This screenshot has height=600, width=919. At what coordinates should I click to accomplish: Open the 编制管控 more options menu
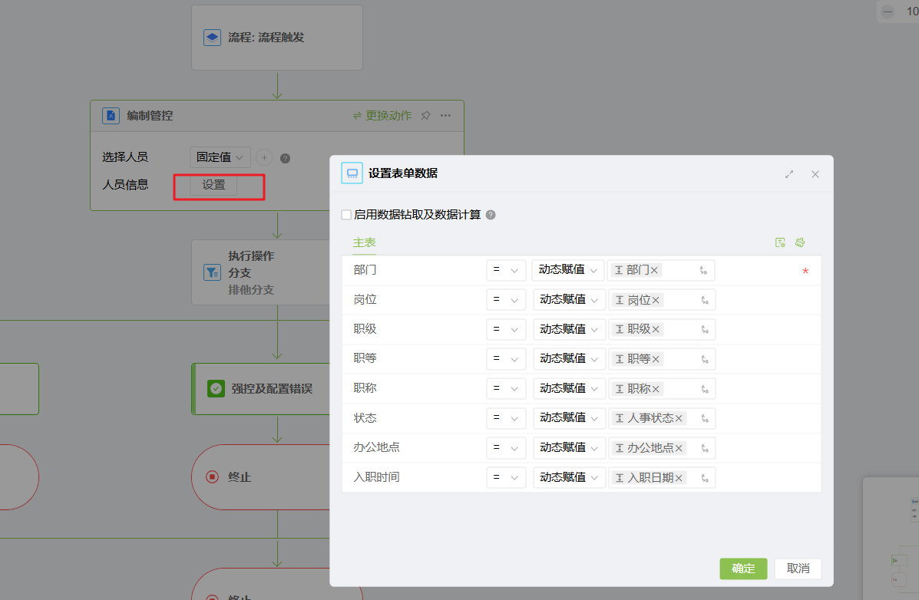click(x=445, y=115)
